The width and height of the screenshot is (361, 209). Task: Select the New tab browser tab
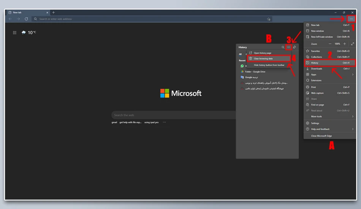coord(28,13)
